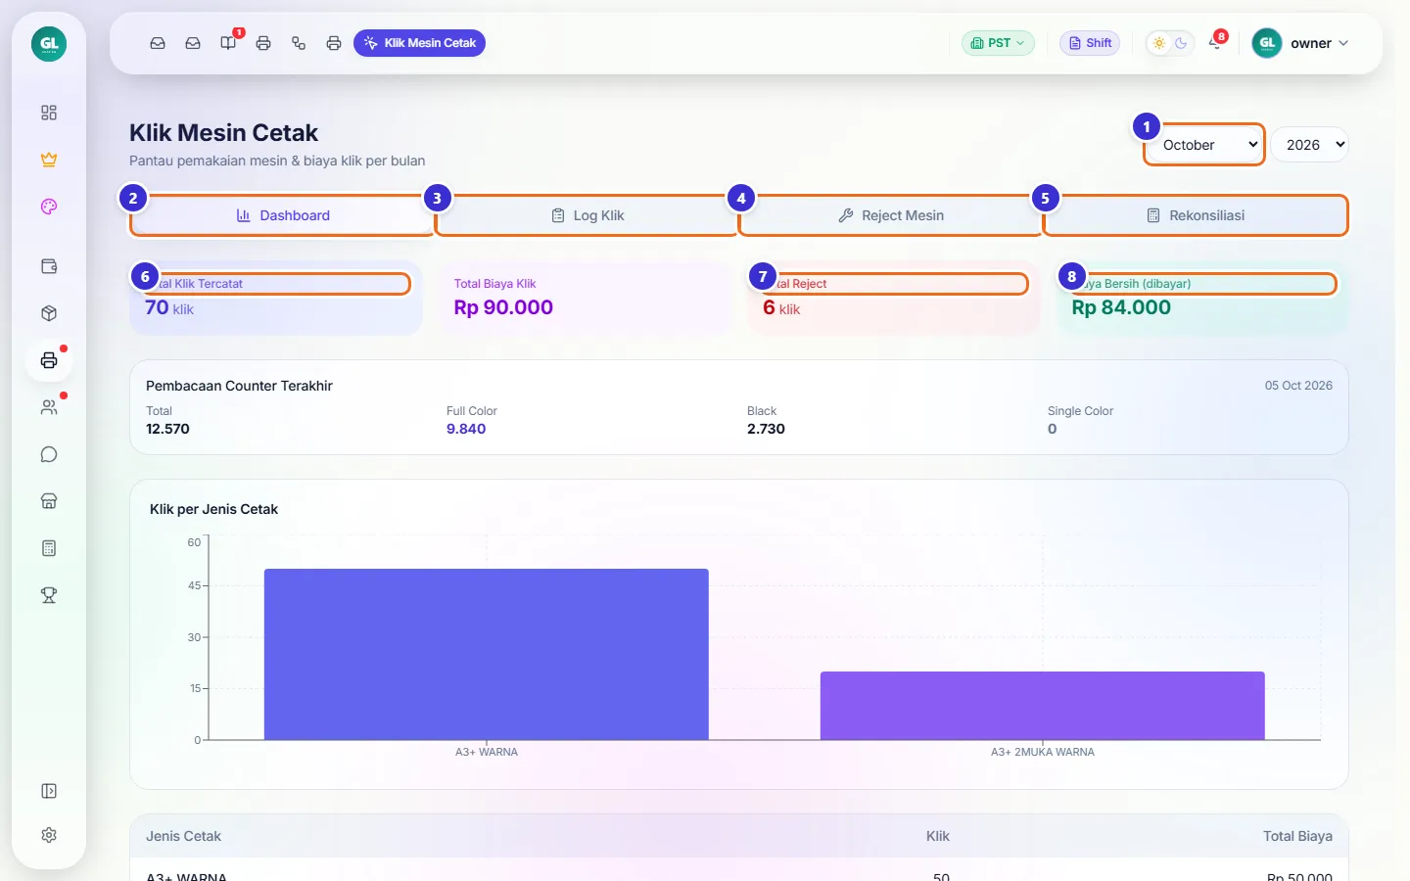Open the October month dropdown
Viewport: 1410px width, 881px height.
(1204, 145)
